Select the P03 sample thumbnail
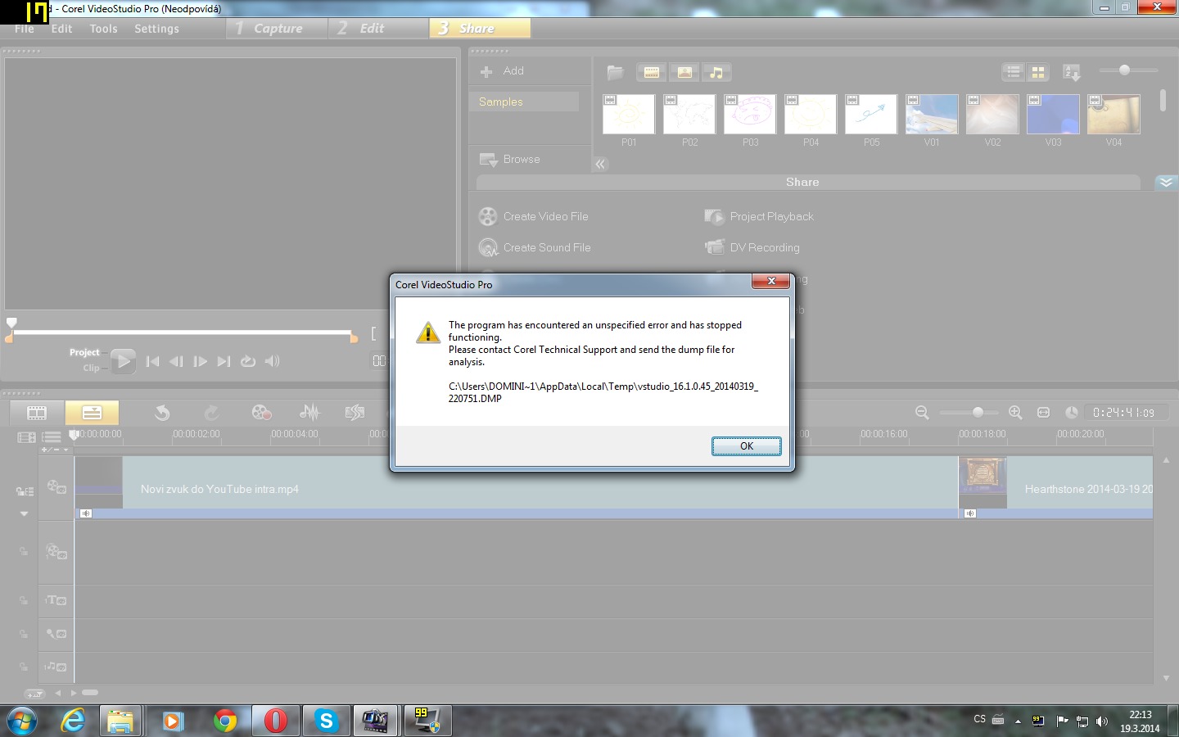Viewport: 1179px width, 737px height. click(x=750, y=114)
